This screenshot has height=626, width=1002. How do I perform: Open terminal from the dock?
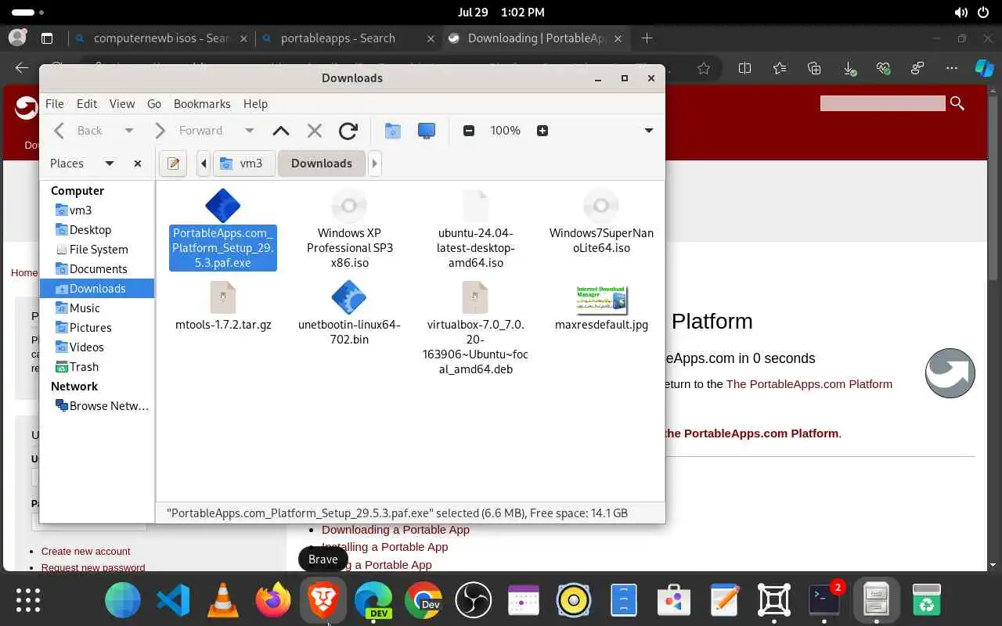click(824, 600)
